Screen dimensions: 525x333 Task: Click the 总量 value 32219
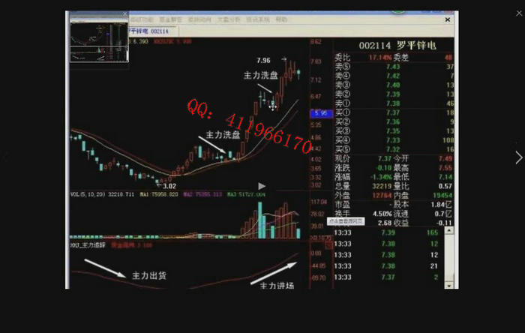click(382, 186)
